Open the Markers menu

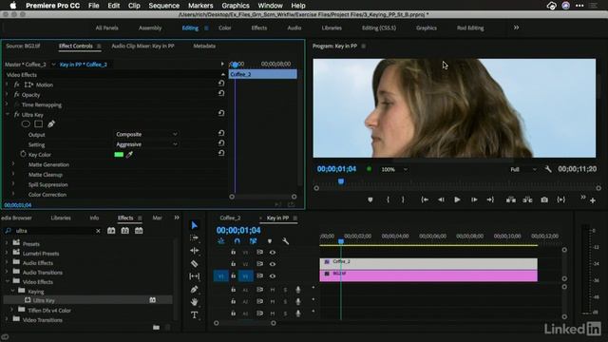click(200, 6)
